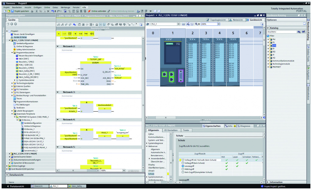This screenshot has height=190, width=312.
Task: Open Safety Administration in project tree
Action: [26, 49]
